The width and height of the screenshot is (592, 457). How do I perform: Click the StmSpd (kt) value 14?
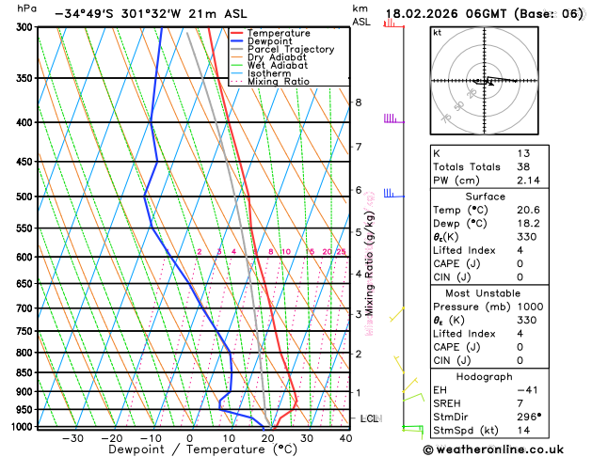coord(523,431)
